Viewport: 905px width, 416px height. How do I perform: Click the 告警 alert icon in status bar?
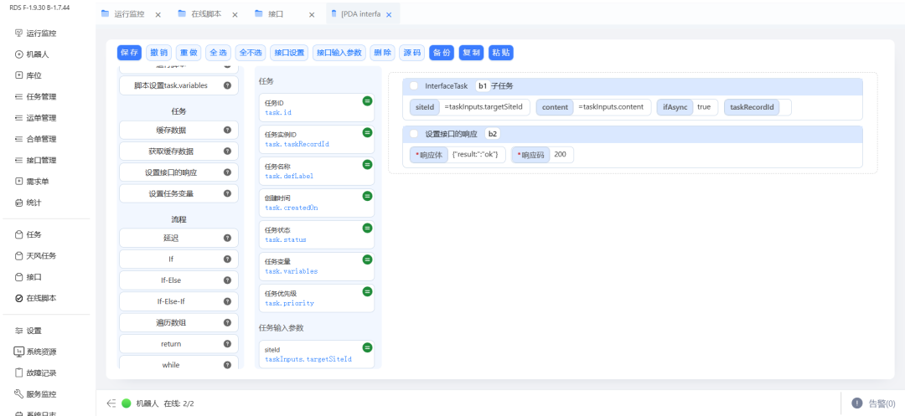point(857,403)
